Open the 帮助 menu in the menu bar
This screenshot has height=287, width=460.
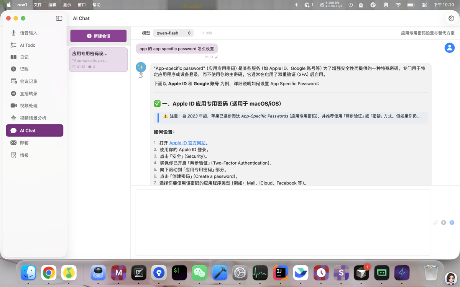tap(97, 5)
